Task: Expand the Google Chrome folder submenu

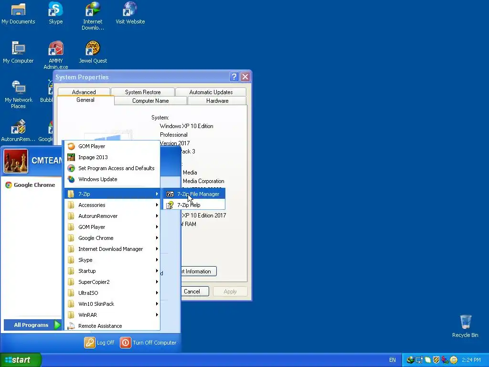Action: pyautogui.click(x=112, y=238)
